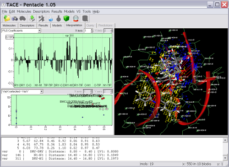Click the O-N1 block label

(87, 85)
